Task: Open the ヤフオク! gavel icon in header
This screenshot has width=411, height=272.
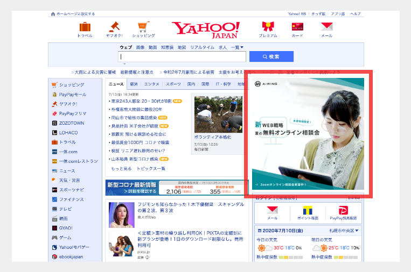Action: click(114, 27)
